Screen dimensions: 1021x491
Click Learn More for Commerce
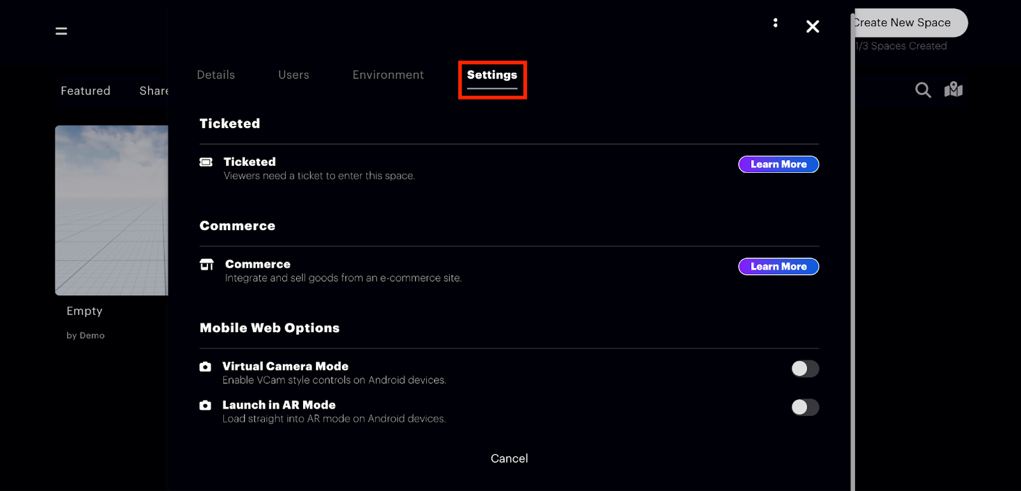pos(779,267)
